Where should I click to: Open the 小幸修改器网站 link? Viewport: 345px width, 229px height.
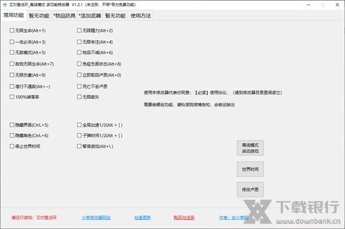[x=96, y=217]
